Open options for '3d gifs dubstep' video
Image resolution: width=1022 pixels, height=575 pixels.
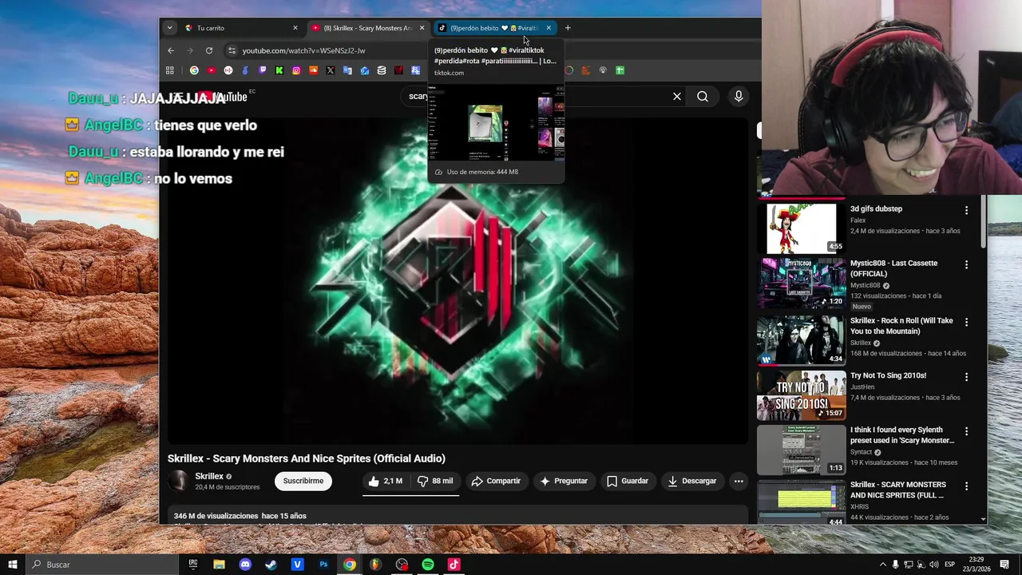point(966,211)
